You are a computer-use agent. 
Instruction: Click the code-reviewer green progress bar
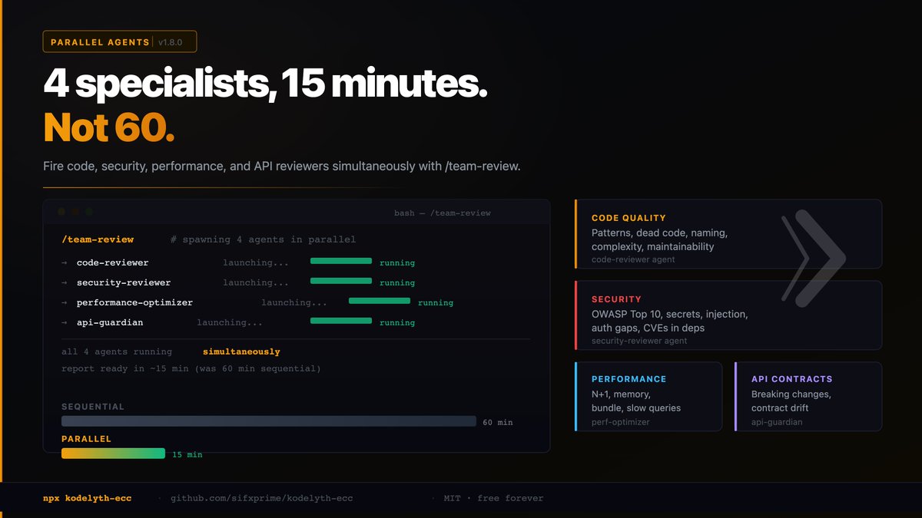pos(341,261)
